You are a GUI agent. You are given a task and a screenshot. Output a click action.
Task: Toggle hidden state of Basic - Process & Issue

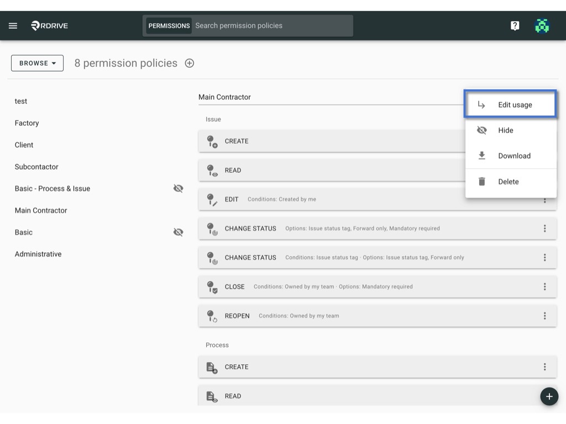[179, 189]
